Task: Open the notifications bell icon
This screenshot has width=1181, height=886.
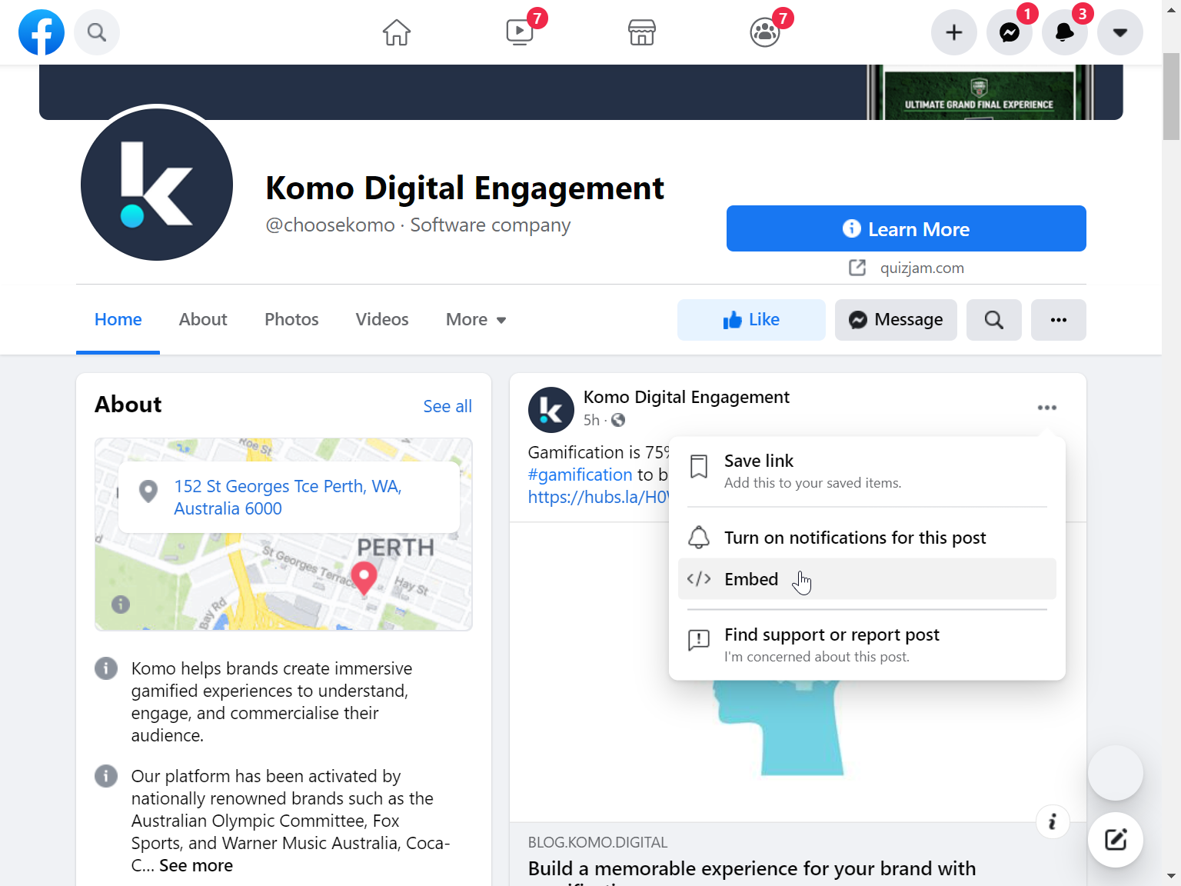Action: 1064,32
